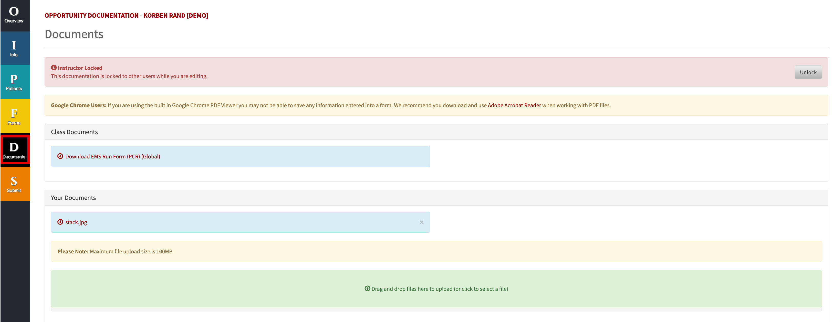Switch to the Forms sidebar section

click(15, 116)
